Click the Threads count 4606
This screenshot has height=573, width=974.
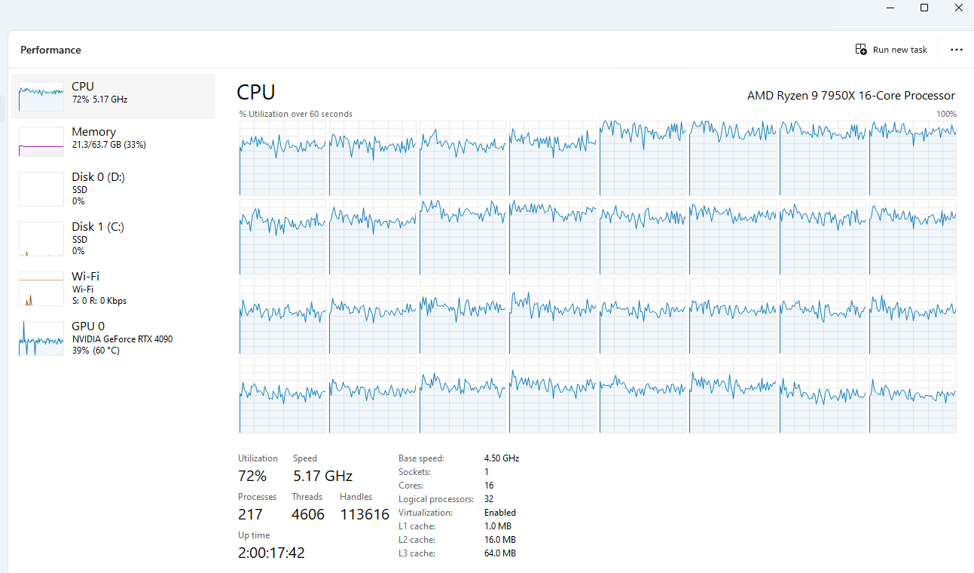pos(308,514)
